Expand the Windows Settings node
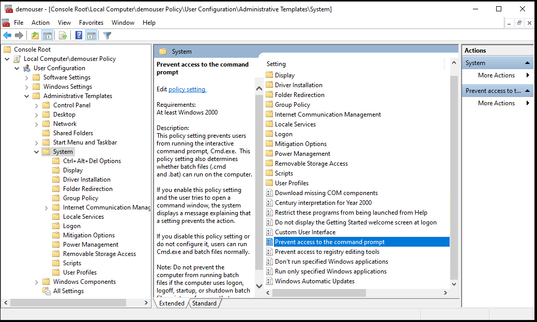Image resolution: width=537 pixels, height=322 pixels. (x=26, y=87)
